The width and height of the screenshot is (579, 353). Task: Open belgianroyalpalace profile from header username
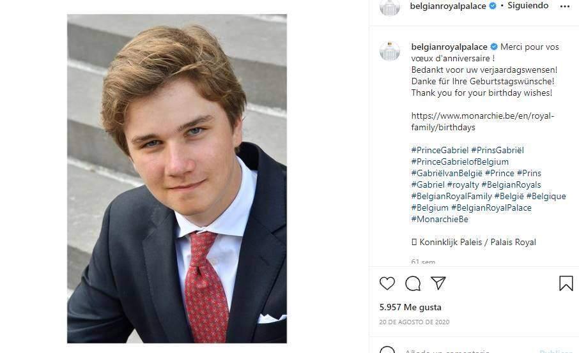click(449, 6)
